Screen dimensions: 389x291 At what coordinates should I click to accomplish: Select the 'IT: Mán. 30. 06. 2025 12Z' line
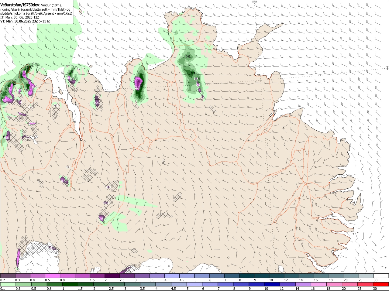[x=20, y=17]
